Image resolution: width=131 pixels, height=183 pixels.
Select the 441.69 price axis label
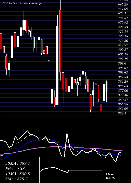(x=123, y=9)
